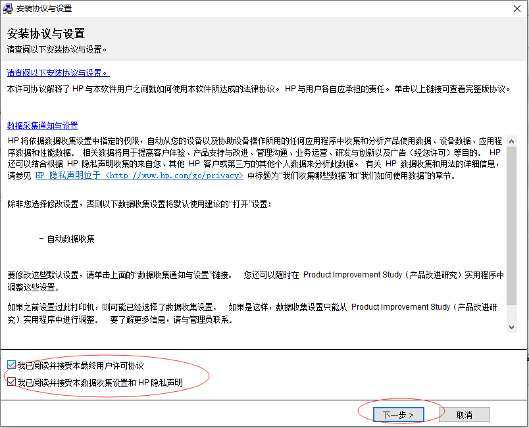Uncheck the 最终用户许可协议 acceptance checkbox
This screenshot has width=529, height=428.
tap(11, 366)
